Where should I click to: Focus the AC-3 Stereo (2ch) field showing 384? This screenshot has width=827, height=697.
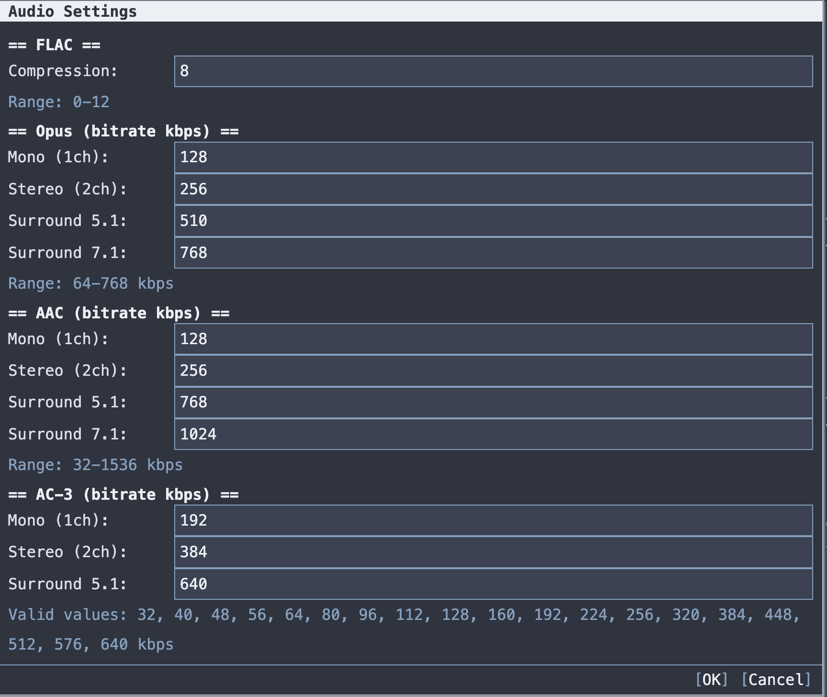pyautogui.click(x=493, y=552)
